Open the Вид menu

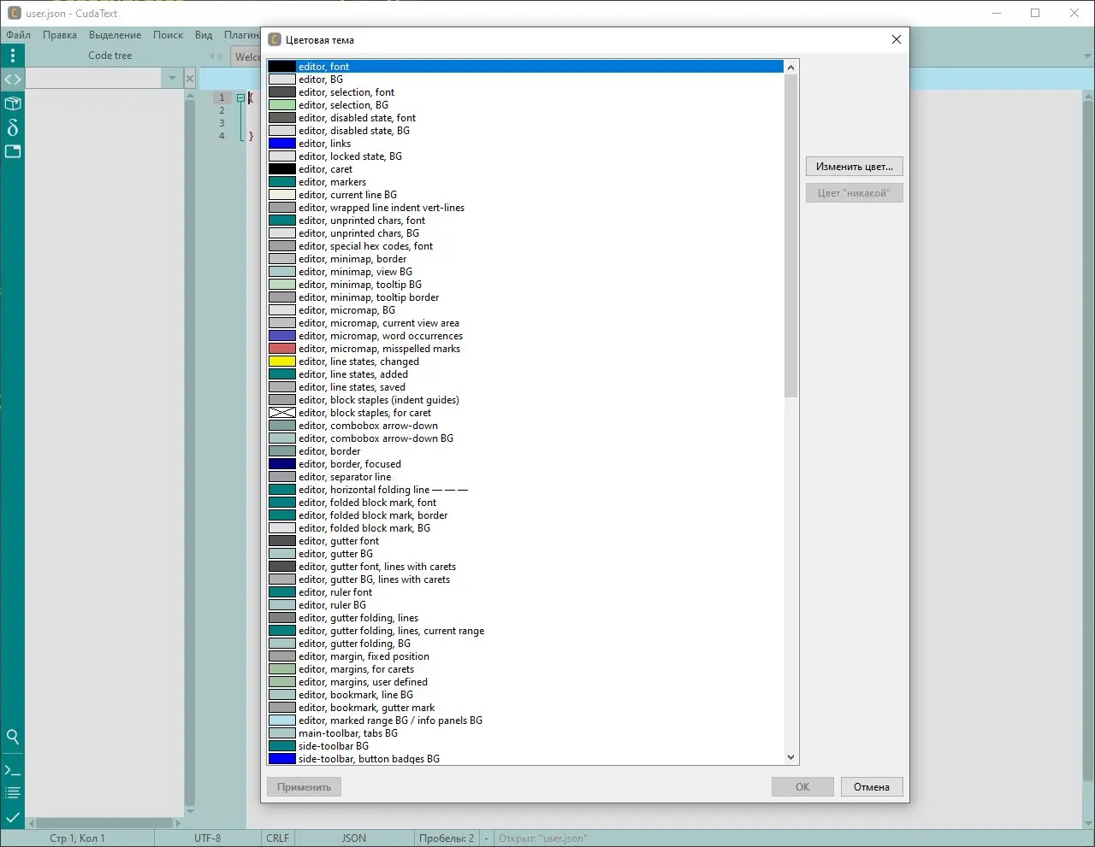coord(204,35)
